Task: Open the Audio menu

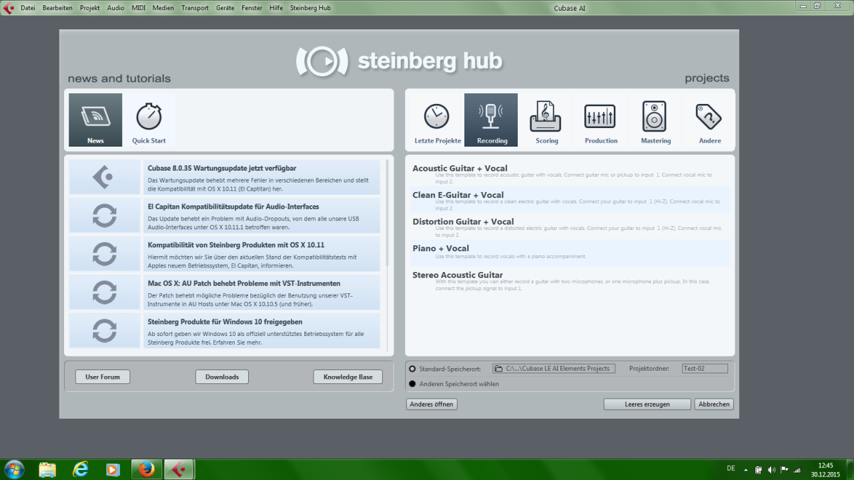Action: tap(115, 8)
